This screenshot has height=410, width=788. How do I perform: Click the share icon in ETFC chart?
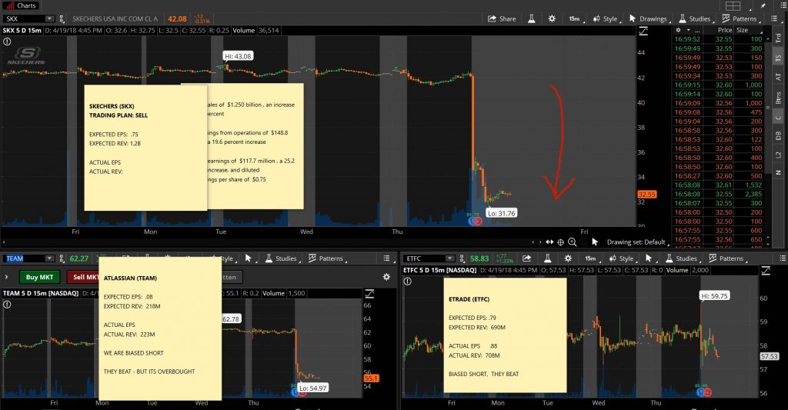[x=526, y=258]
